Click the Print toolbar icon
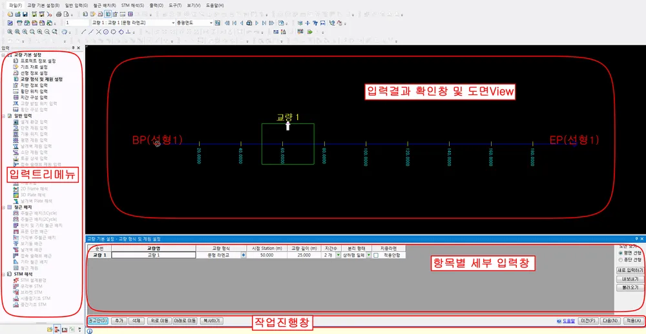 [59, 14]
